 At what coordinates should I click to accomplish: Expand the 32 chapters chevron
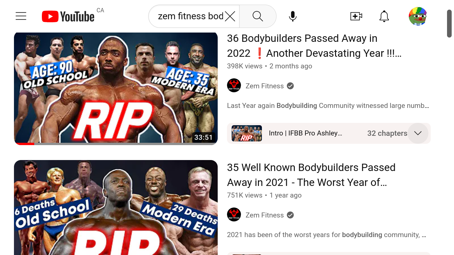coord(418,133)
